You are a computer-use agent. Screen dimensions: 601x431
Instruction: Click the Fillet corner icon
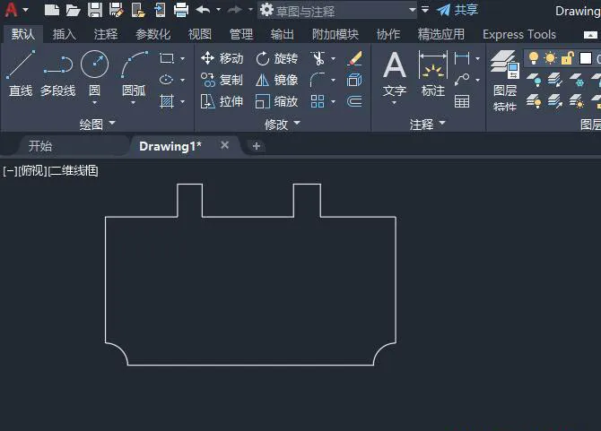point(318,80)
